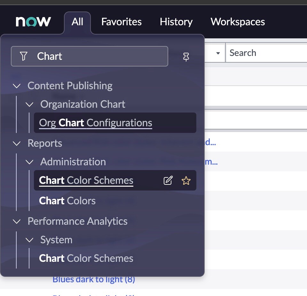This screenshot has height=296, width=307.
Task: Open the All menu tab
Action: (77, 22)
